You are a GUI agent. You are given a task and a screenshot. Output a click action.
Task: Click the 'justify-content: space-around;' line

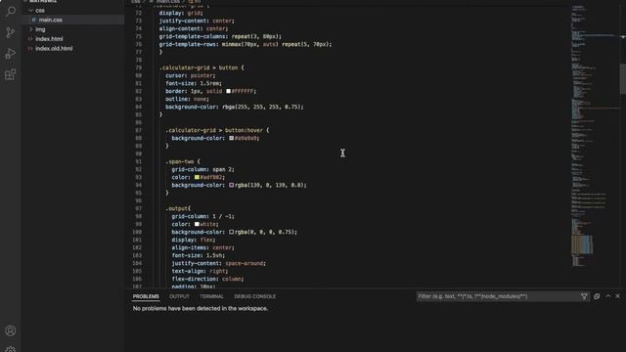coord(219,263)
